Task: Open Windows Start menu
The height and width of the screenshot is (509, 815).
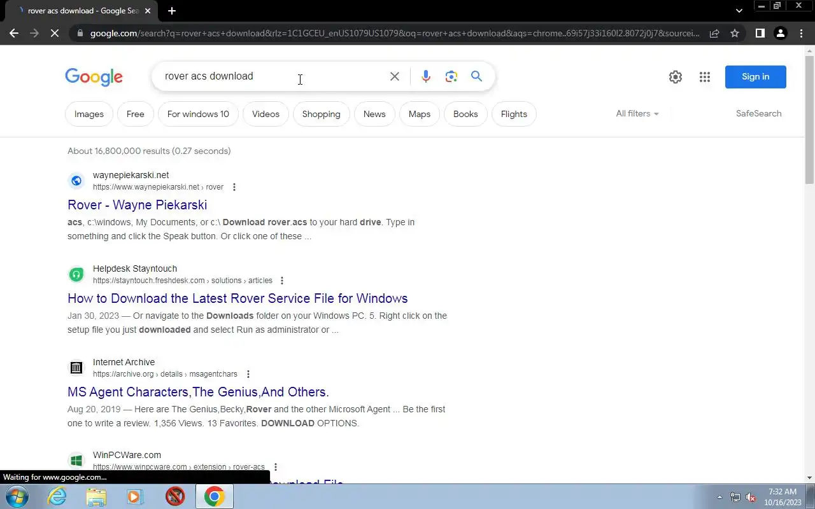Action: tap(16, 496)
